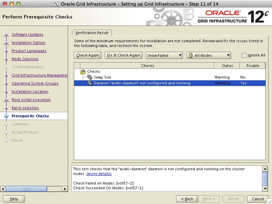Image resolution: width=272 pixels, height=204 pixels.
Task: Go to Product Languages step
Action: pos(29,51)
